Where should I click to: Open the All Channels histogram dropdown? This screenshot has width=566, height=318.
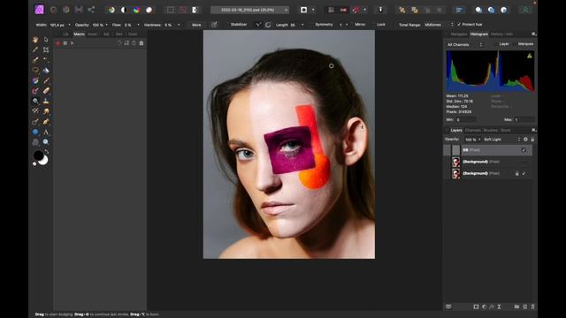click(x=464, y=45)
